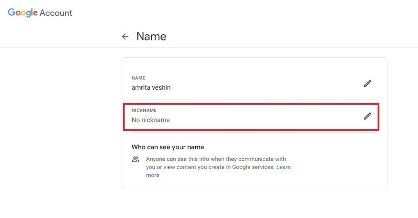The height and width of the screenshot is (218, 418).
Task: Select the name value amrita veshin
Action: 151,87
